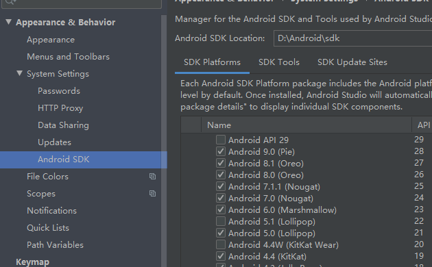Uncheck Android 7.0 (Nougat)

(220, 198)
